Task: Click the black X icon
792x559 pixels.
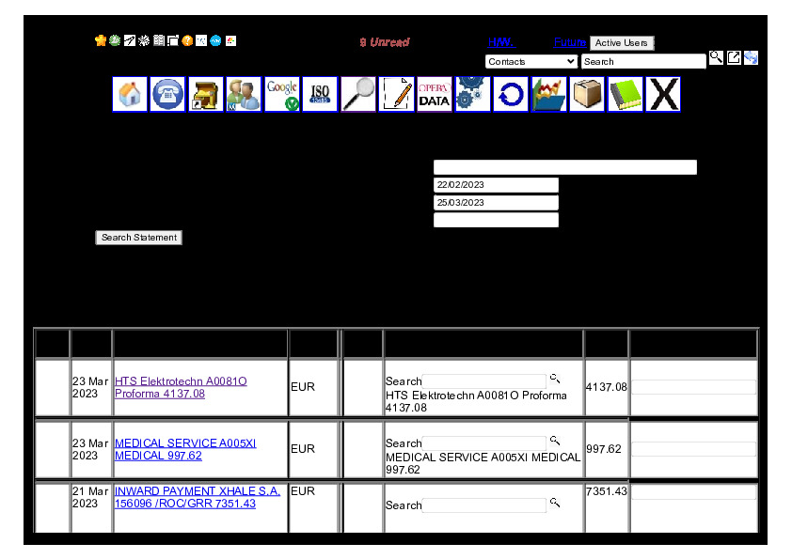Action: click(663, 95)
